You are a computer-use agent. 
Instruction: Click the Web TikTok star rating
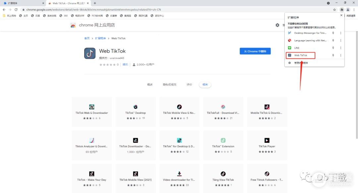[107, 65]
